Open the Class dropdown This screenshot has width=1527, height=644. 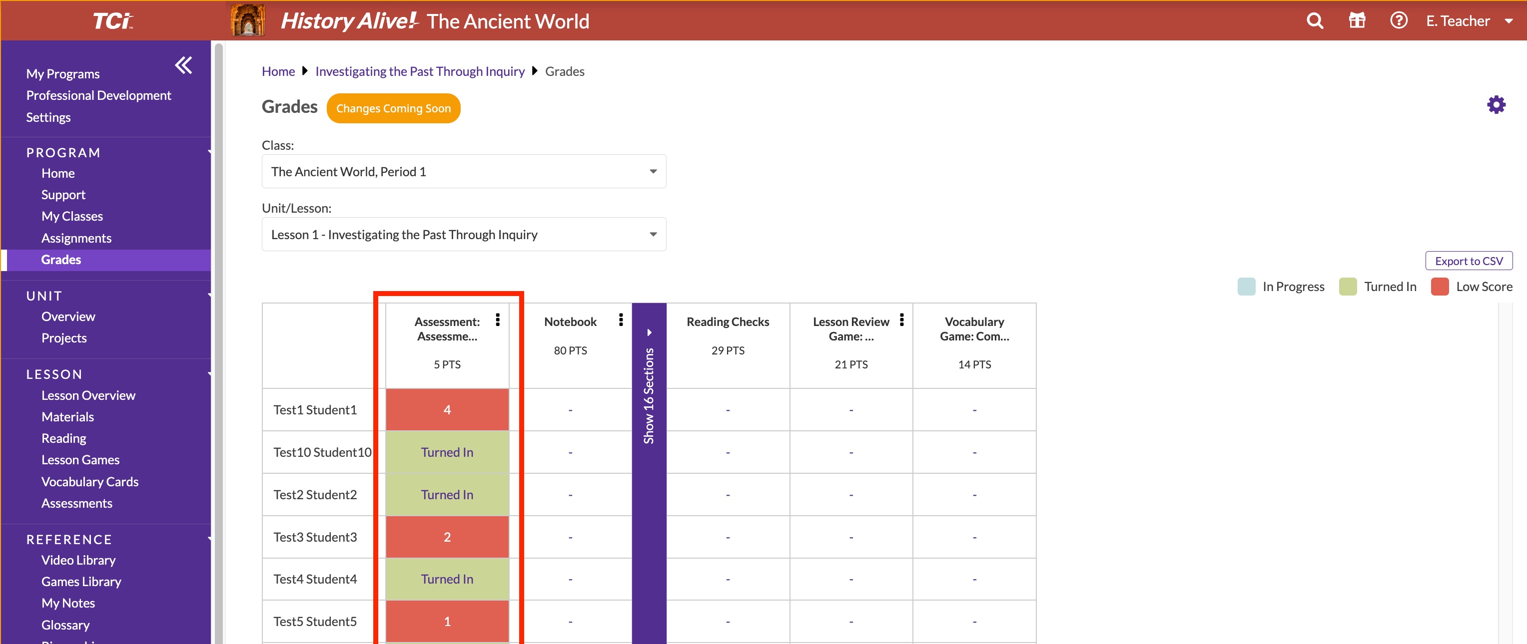tap(464, 172)
